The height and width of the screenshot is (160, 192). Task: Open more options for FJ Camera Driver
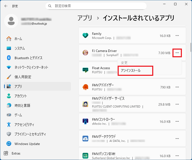177,53
